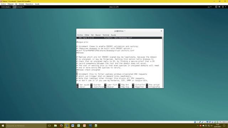
Task: Click the '#conf-file' trust-anchors line
Action: (105, 50)
